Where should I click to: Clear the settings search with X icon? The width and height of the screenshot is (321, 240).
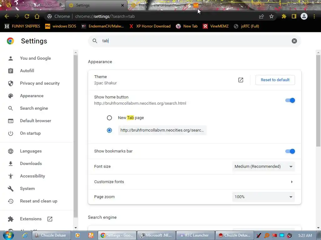click(294, 41)
